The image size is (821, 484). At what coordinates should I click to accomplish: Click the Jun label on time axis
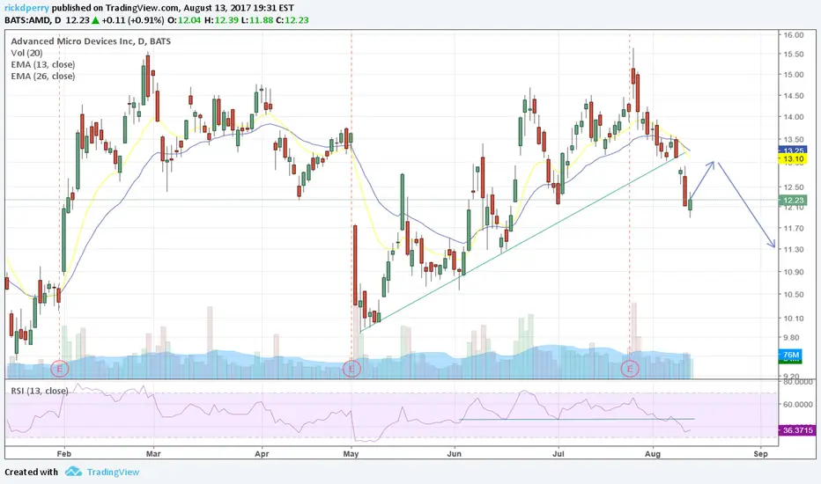pos(454,454)
